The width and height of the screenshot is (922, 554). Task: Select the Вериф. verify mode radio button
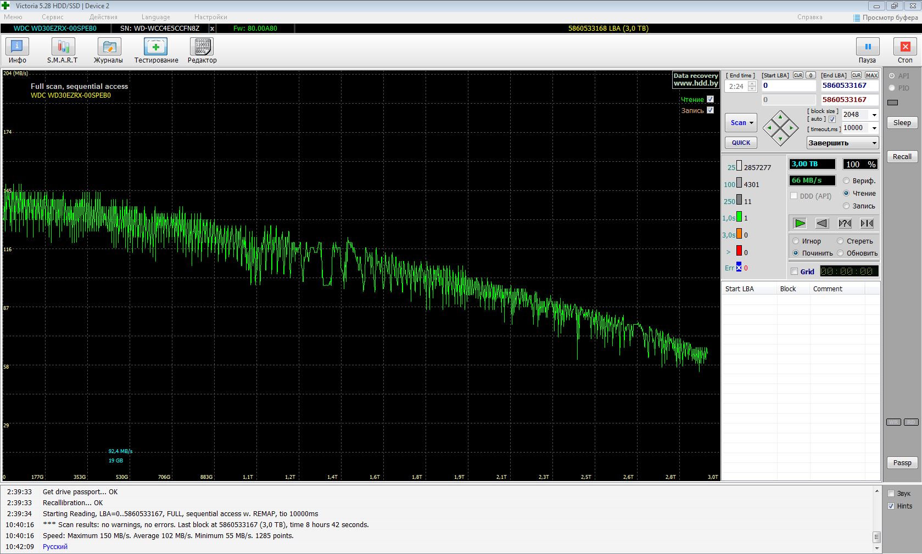(x=846, y=180)
